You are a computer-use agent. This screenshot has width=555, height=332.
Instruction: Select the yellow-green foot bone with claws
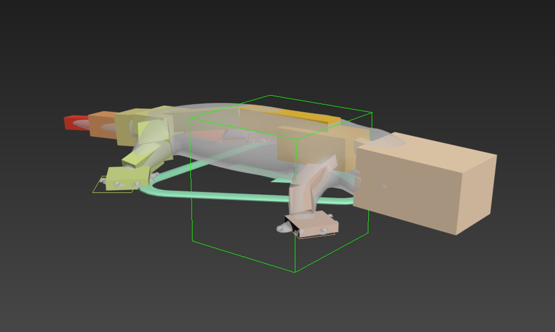128,178
